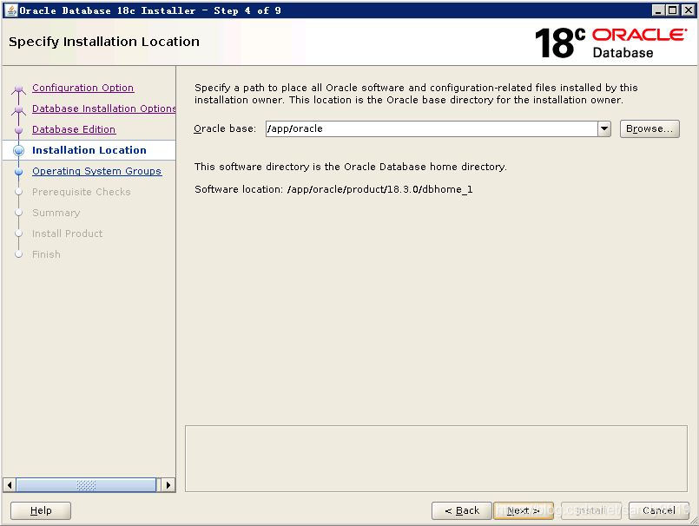Go back with the Back button

pos(462,511)
